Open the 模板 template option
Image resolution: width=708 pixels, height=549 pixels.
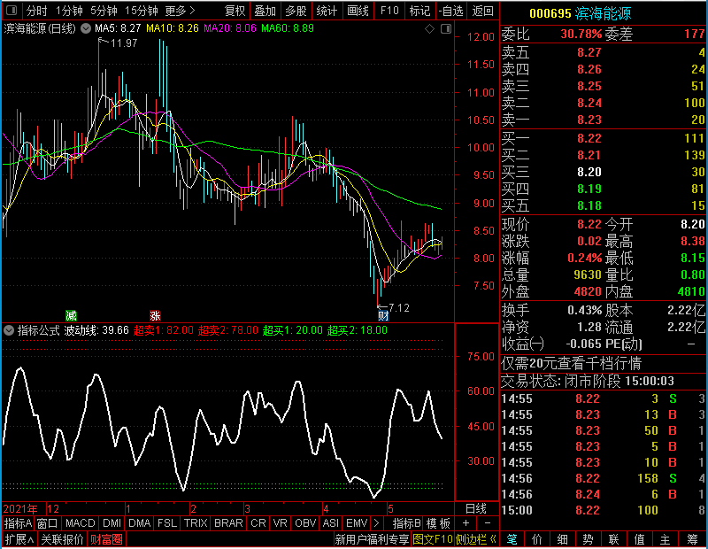coord(438,523)
